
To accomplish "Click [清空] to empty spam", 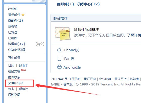I will click(x=40, y=44).
